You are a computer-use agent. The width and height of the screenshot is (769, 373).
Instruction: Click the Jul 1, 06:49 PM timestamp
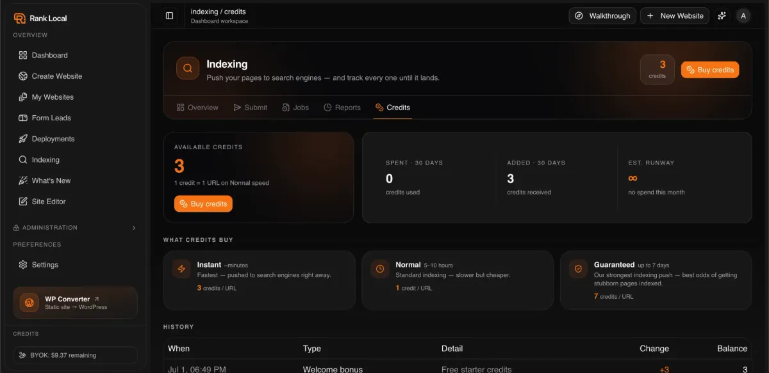197,369
